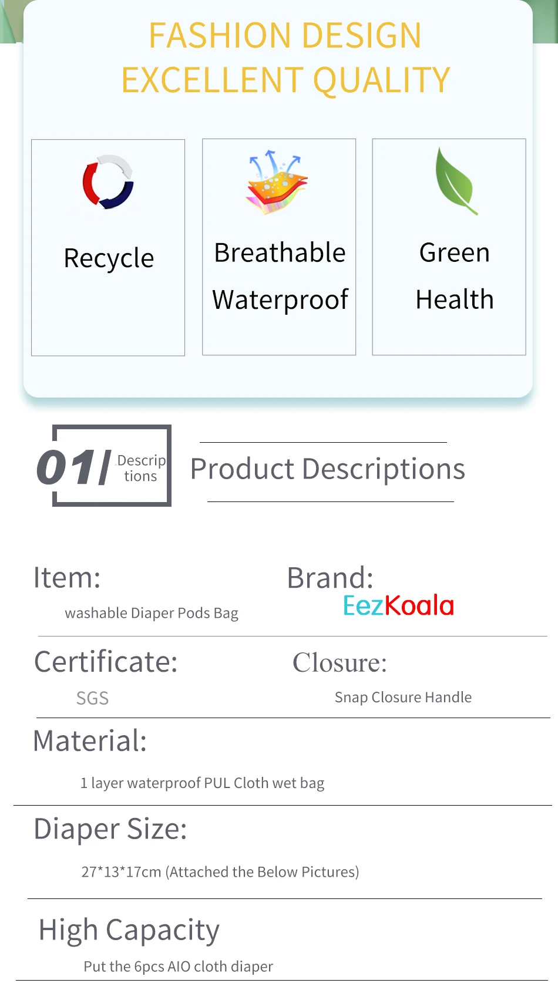
Task: Click the Snap Closure Handle text
Action: pyautogui.click(x=403, y=697)
